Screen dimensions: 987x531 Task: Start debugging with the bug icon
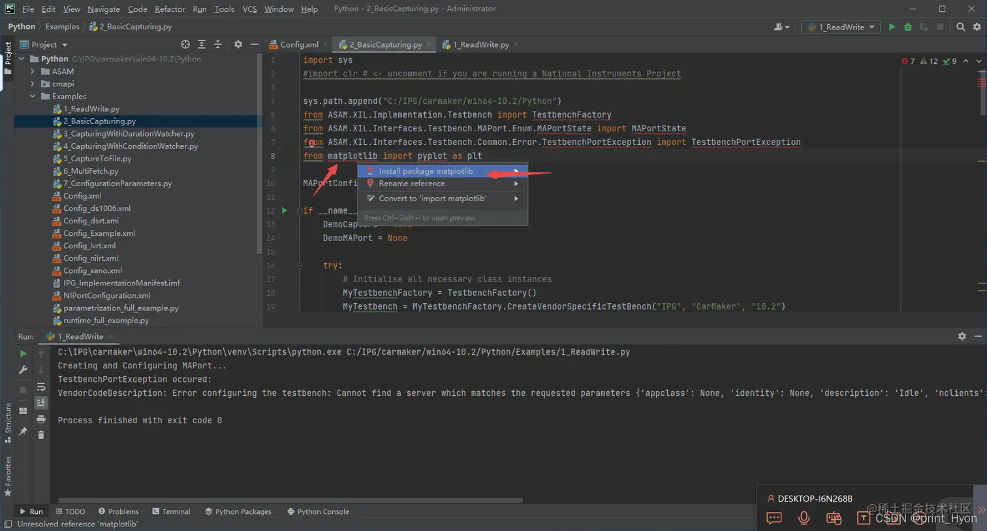(x=907, y=27)
